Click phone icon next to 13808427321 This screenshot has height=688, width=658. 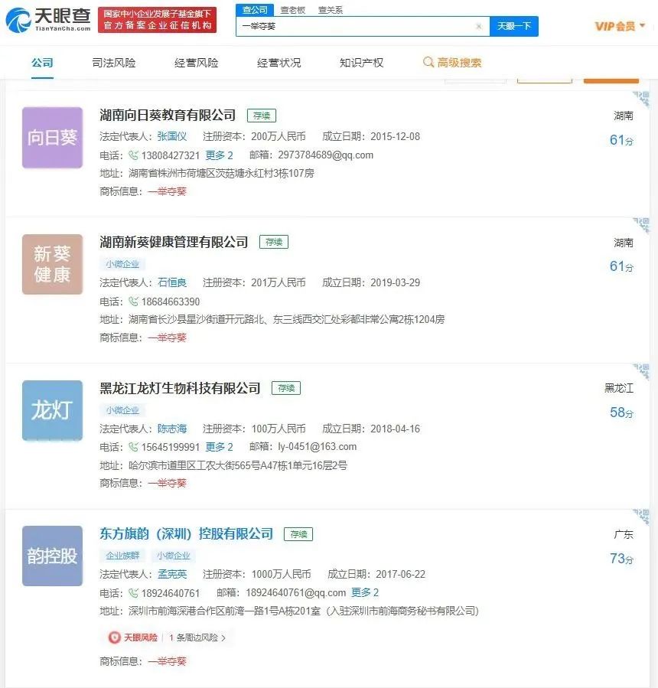pyautogui.click(x=133, y=155)
